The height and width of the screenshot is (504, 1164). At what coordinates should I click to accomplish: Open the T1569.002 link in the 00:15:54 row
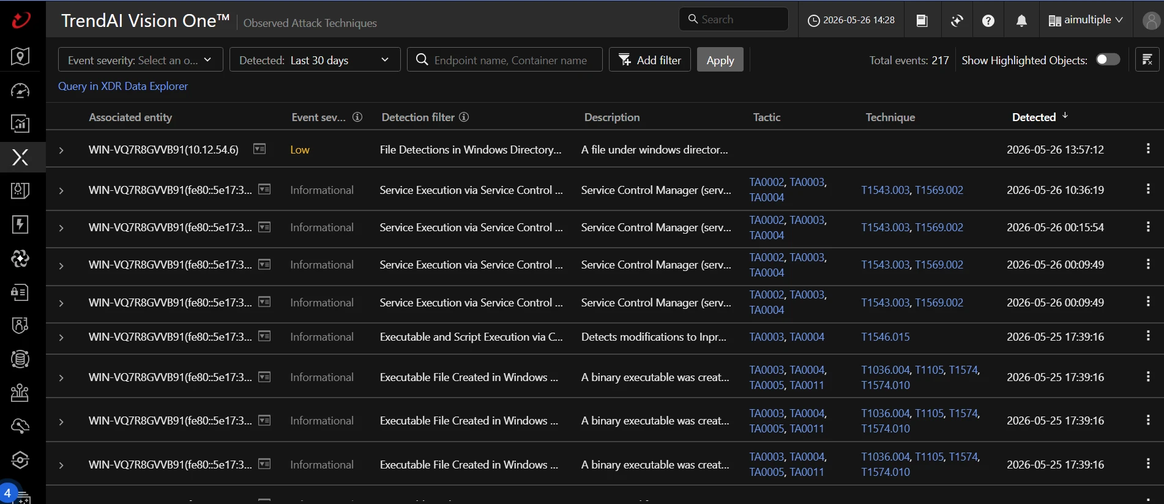[x=939, y=228]
